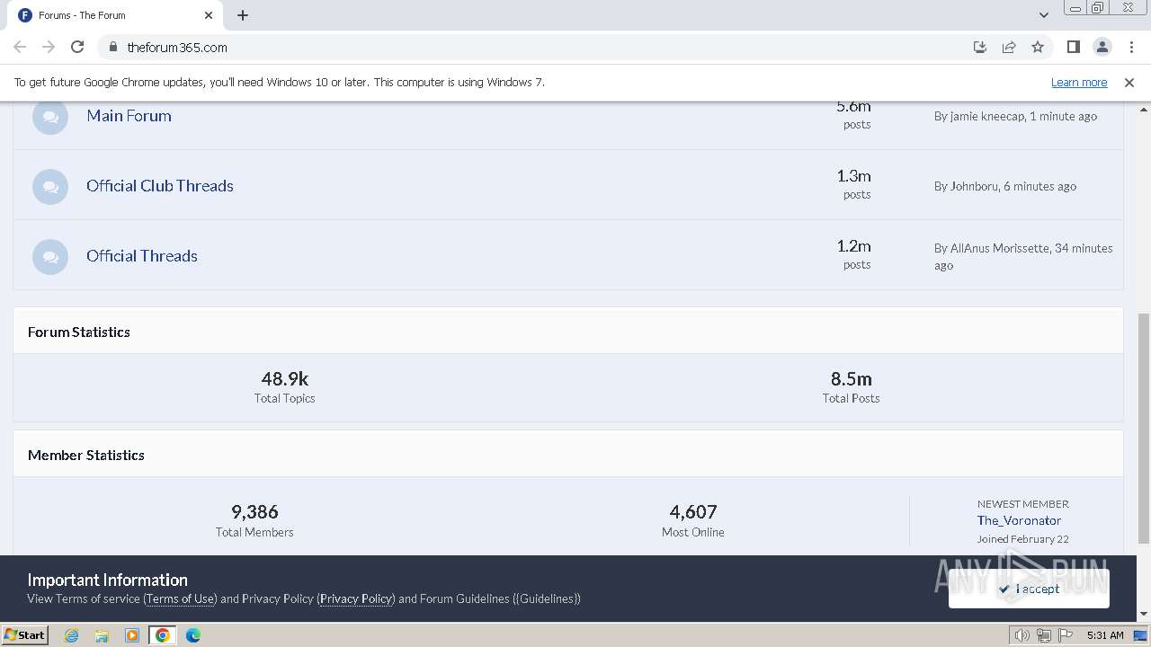Open a new browser tab

coord(243,15)
